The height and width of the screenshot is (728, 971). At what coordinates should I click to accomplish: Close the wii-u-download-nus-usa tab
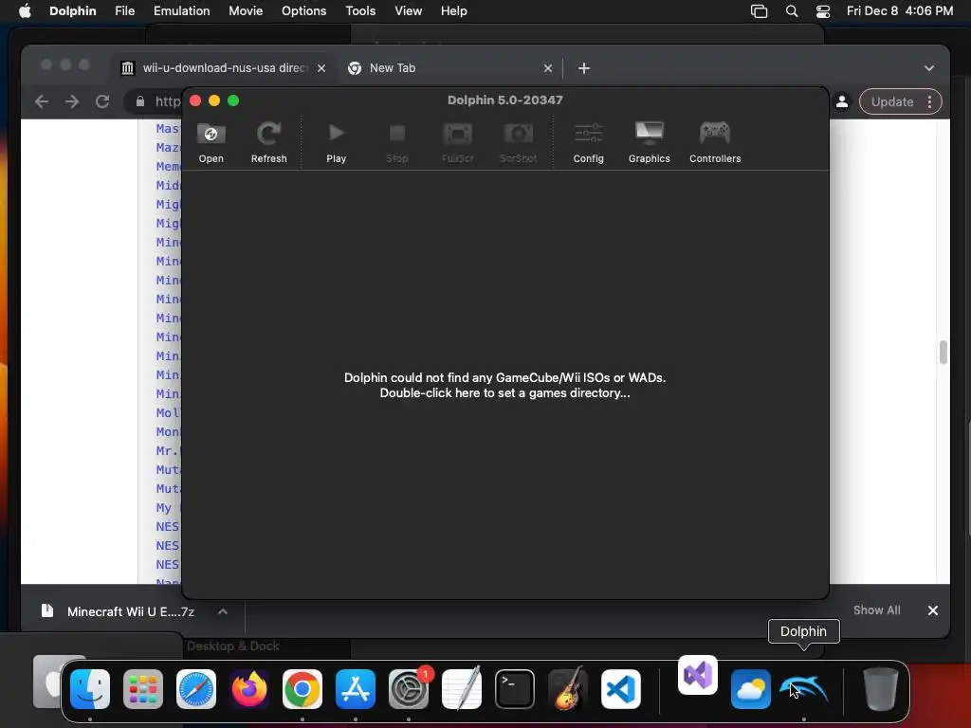tap(321, 68)
